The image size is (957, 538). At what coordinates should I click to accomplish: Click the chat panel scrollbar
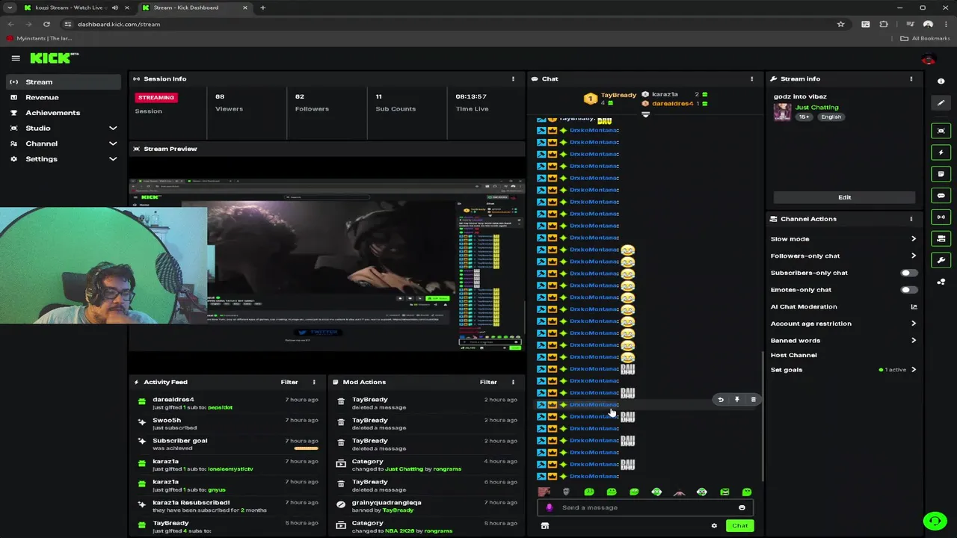(x=762, y=415)
